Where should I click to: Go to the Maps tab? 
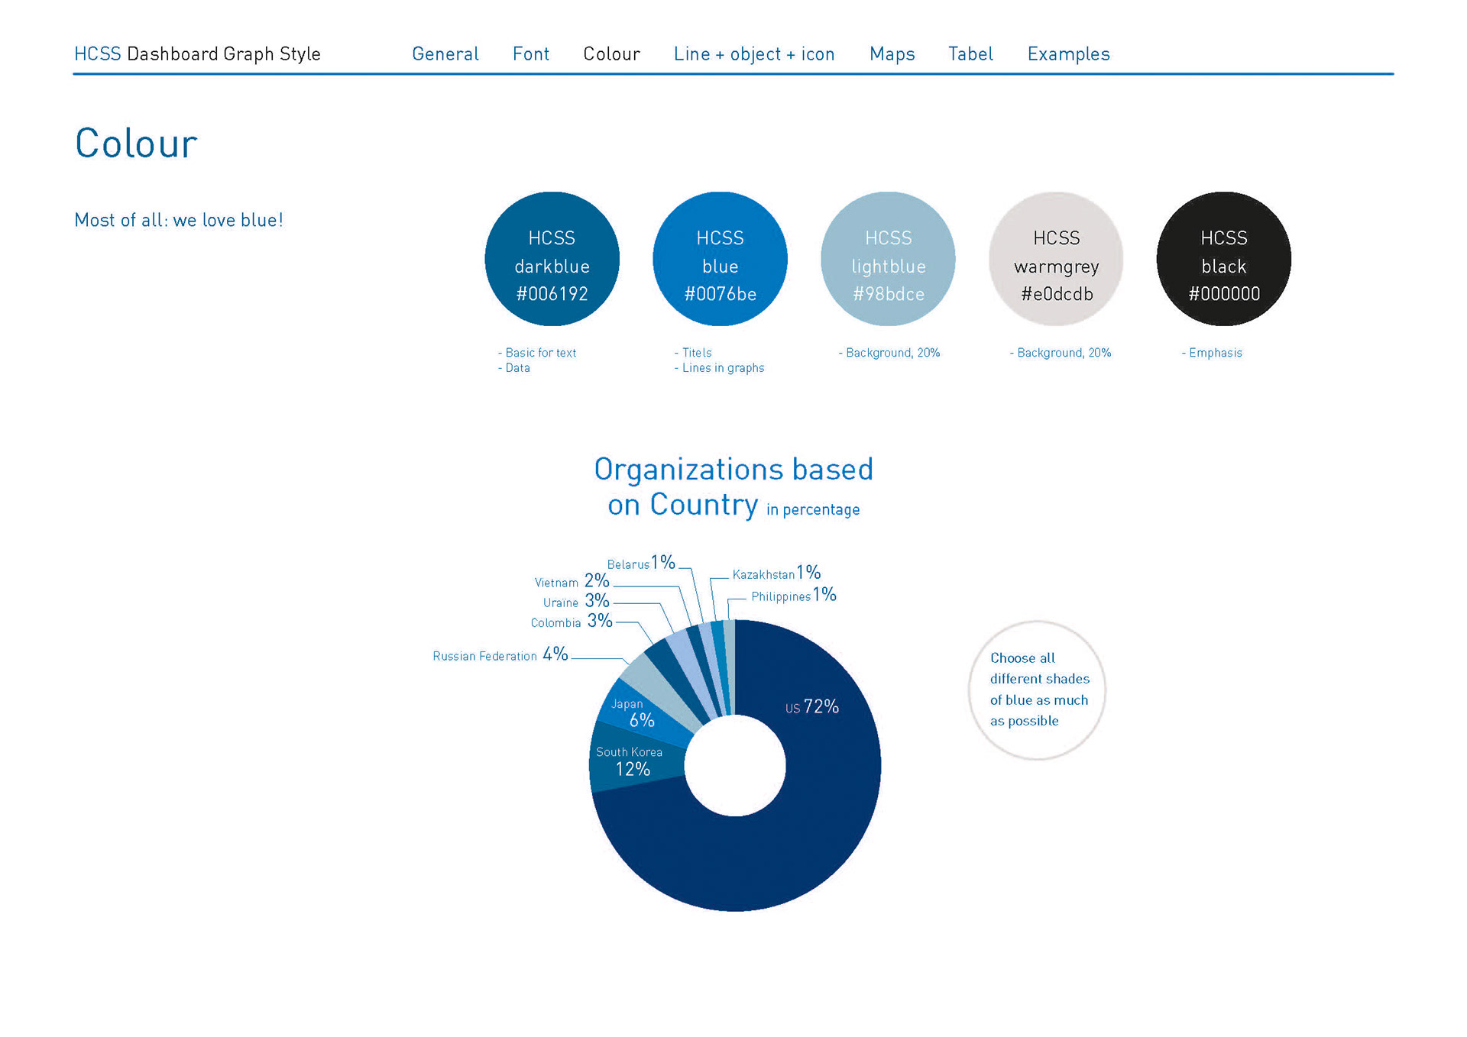(x=892, y=54)
